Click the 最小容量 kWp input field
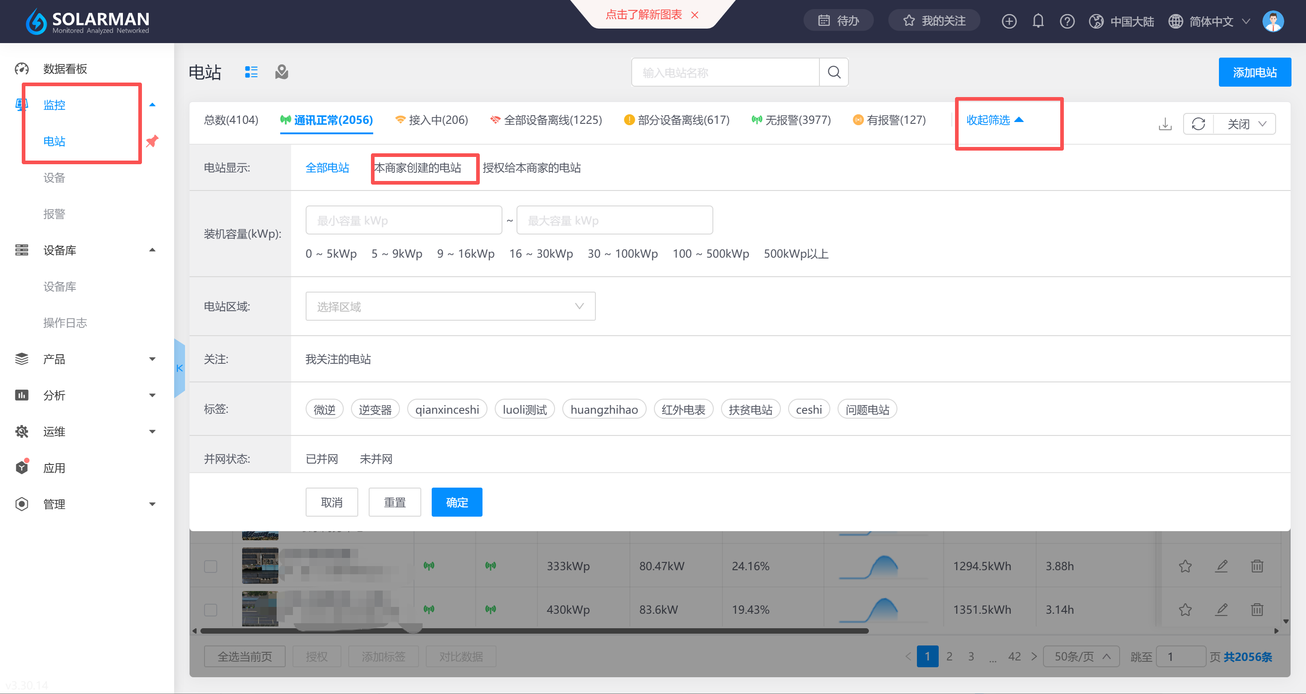The width and height of the screenshot is (1306, 694). [x=404, y=220]
